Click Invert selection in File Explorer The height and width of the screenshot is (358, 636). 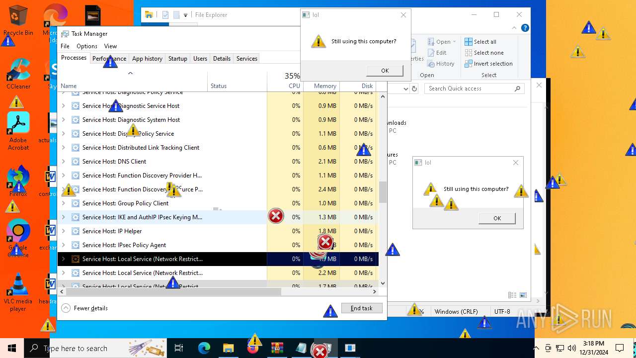(488, 64)
